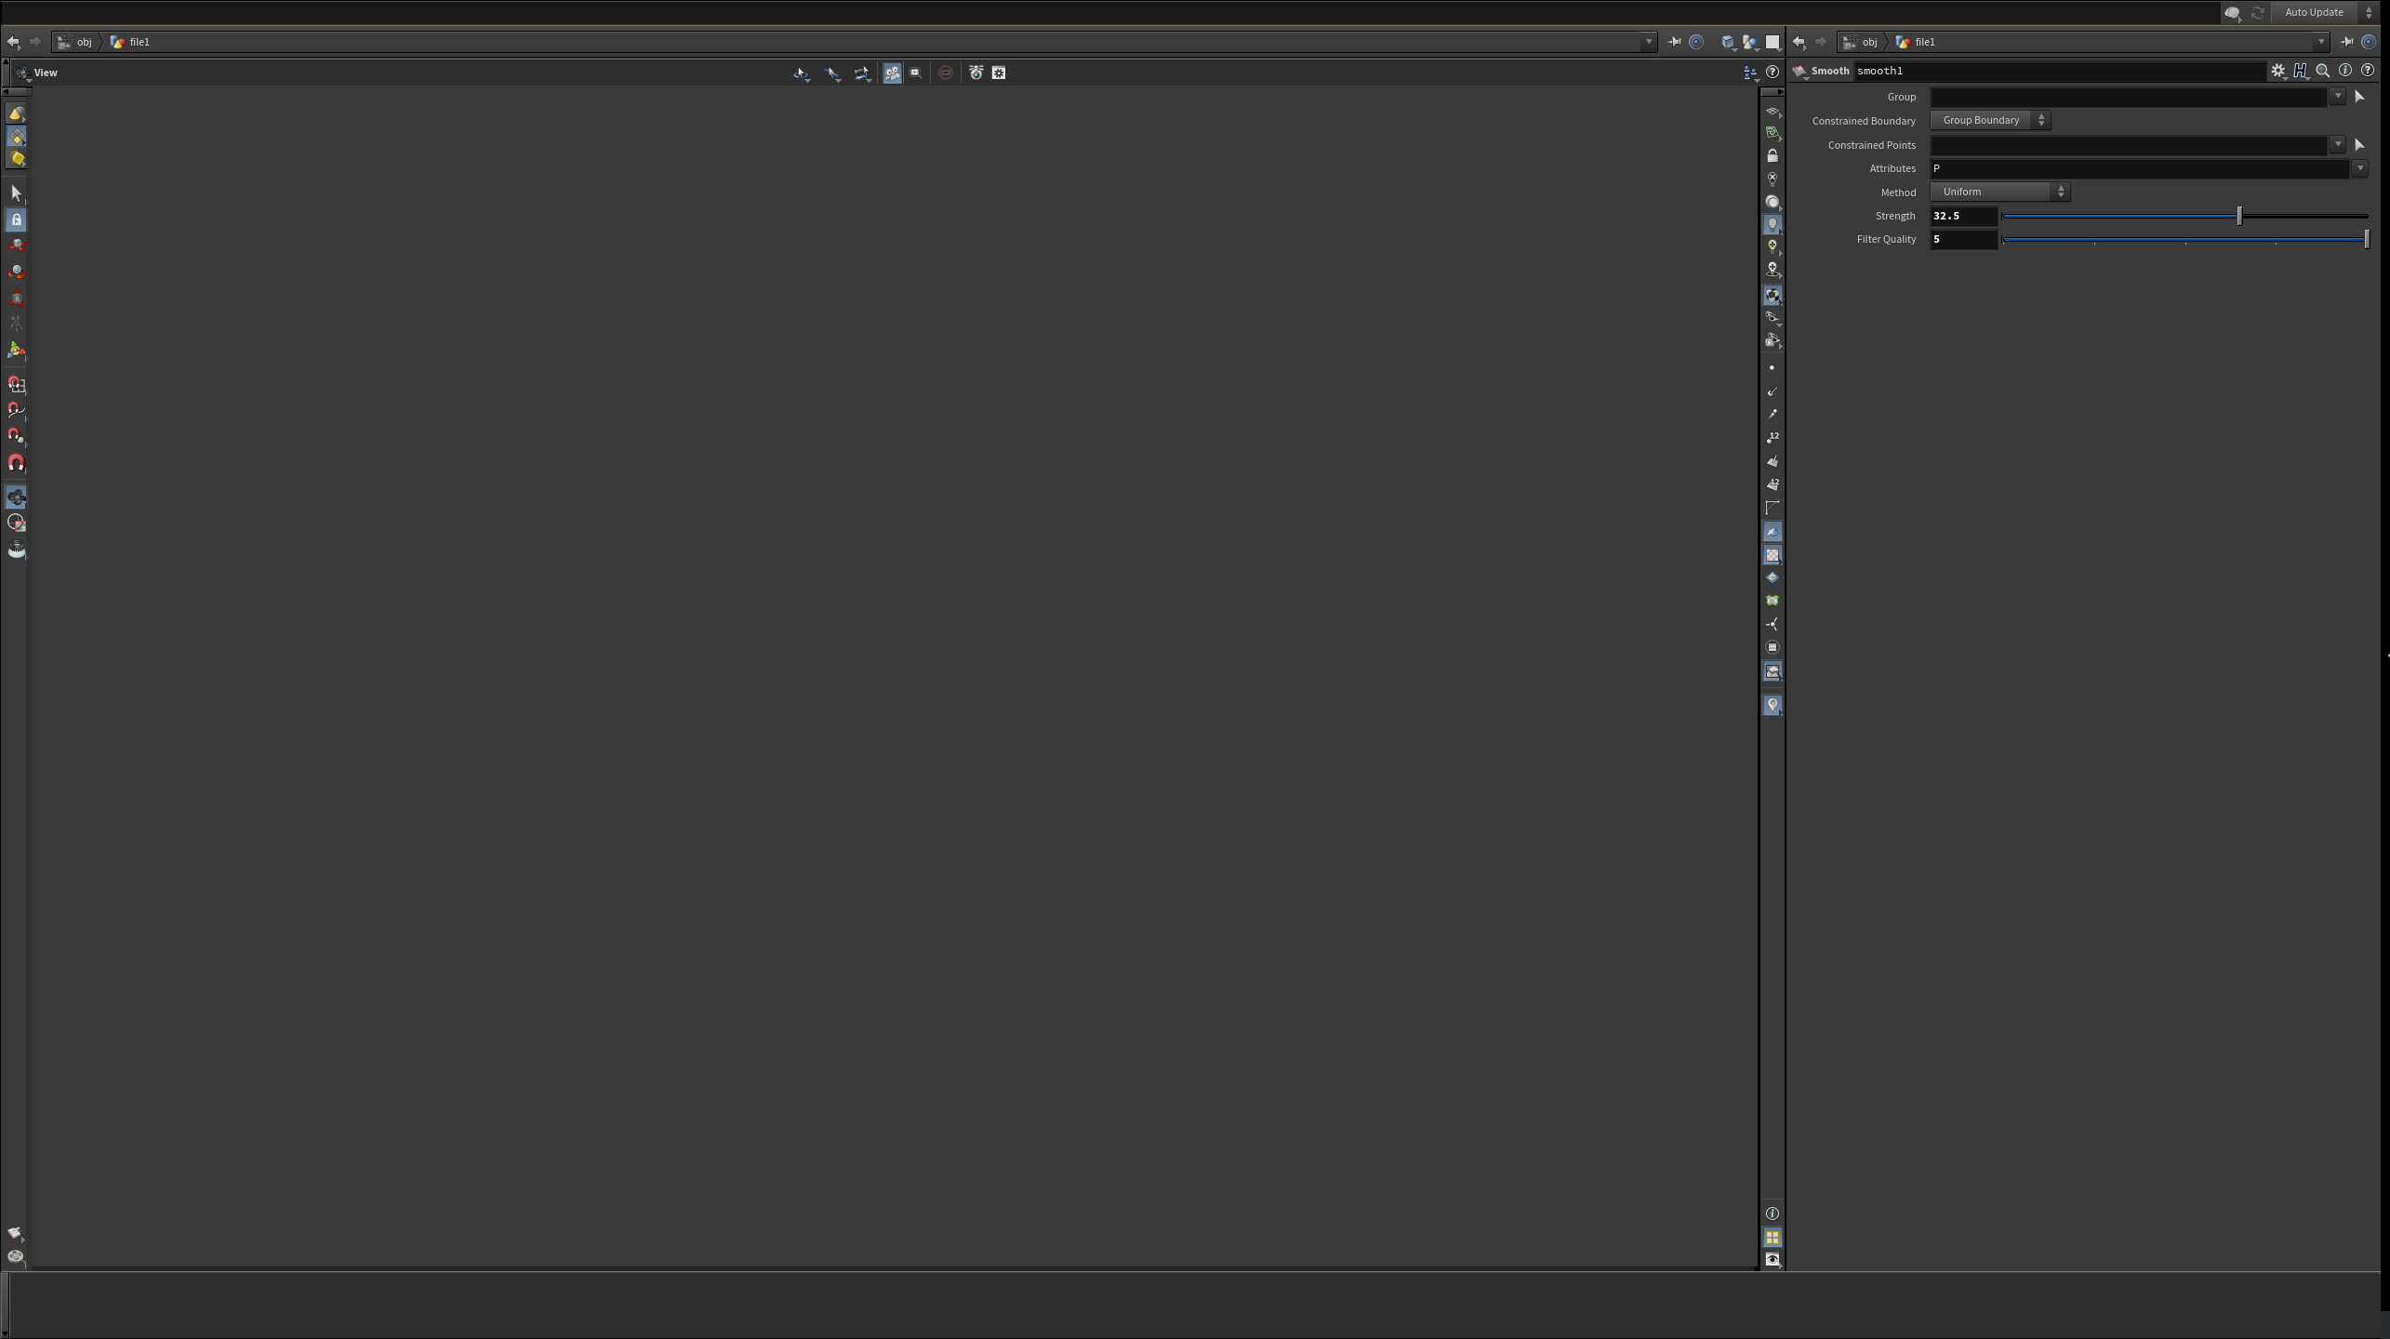
Task: Toggle the highlighted camera view button
Action: pos(892,73)
